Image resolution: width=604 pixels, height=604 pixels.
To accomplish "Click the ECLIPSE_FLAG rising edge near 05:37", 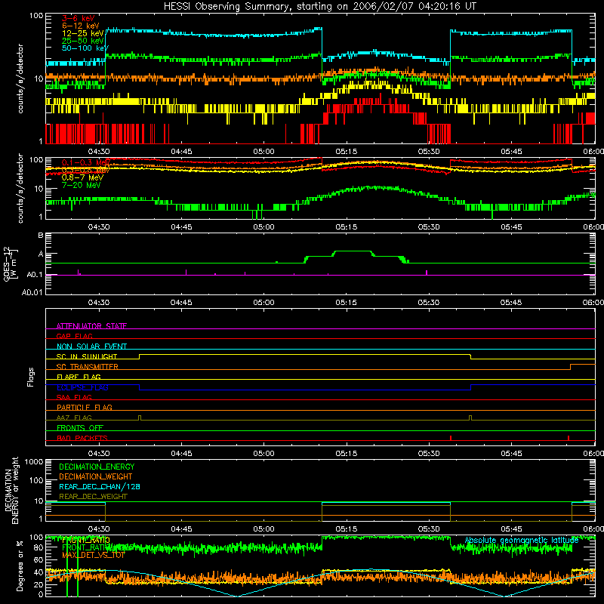I will 470,387.
